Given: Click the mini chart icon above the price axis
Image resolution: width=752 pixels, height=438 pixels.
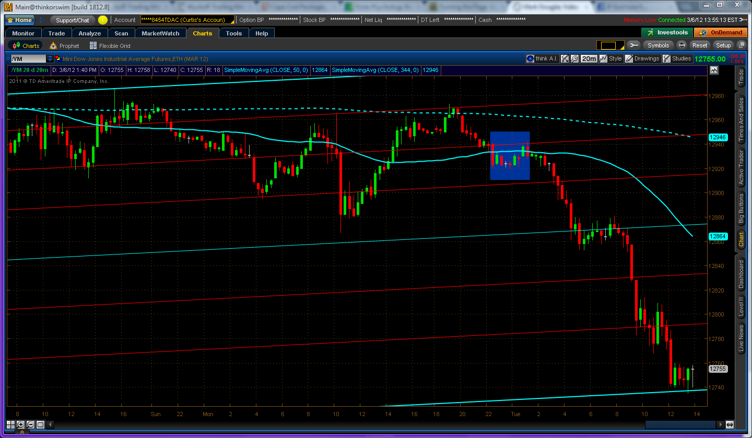Looking at the screenshot, I should pos(713,70).
